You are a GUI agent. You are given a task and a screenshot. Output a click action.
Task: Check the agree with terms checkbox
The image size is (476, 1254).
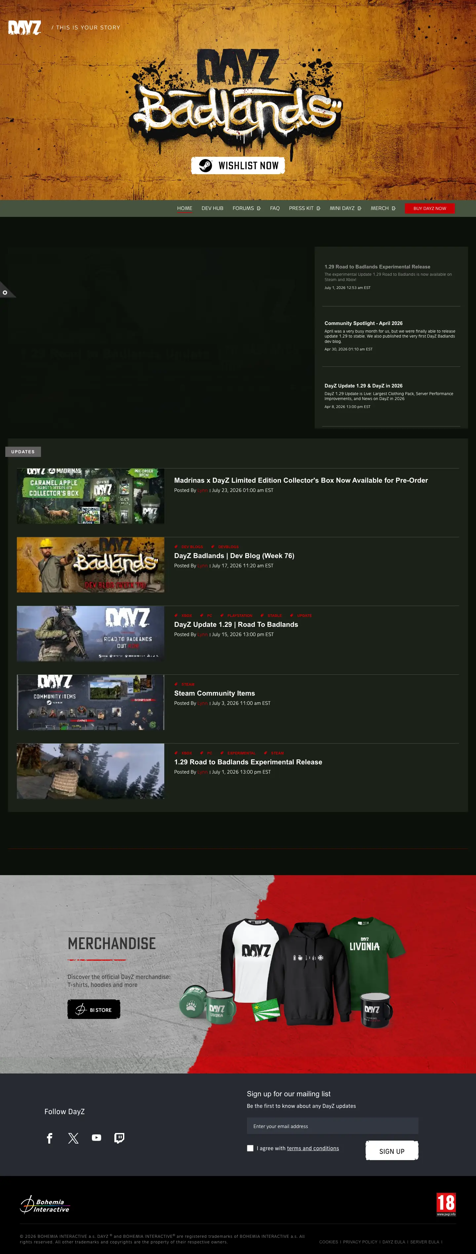(250, 1148)
